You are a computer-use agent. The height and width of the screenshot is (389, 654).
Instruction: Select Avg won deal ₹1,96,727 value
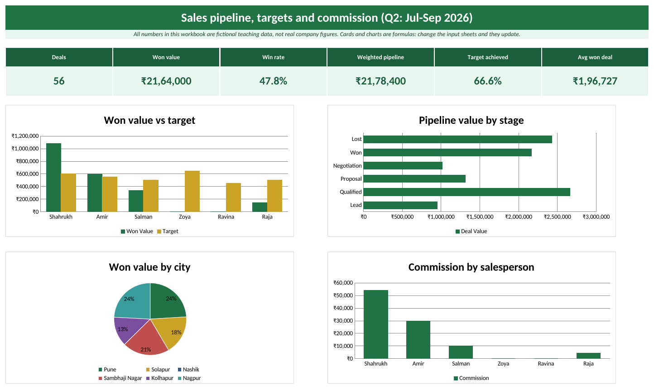595,81
